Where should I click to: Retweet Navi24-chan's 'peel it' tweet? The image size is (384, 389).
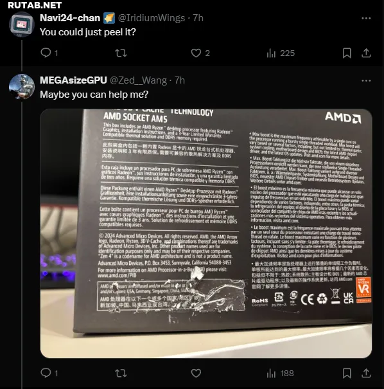121,53
